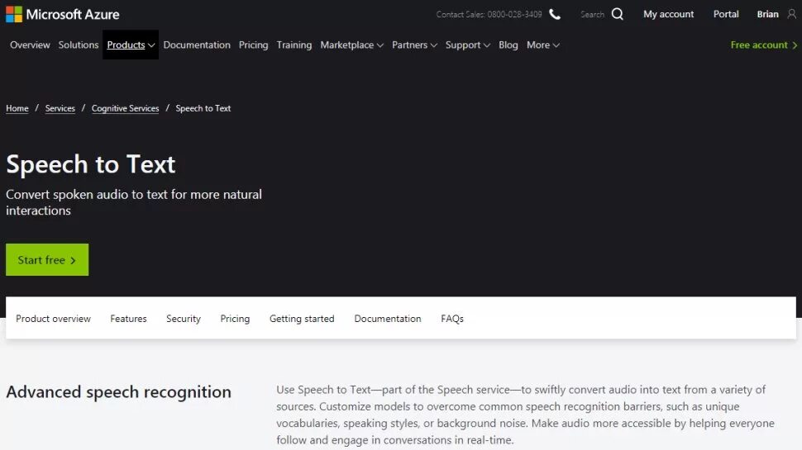Click the Brian user name
The image size is (802, 450).
pos(768,14)
